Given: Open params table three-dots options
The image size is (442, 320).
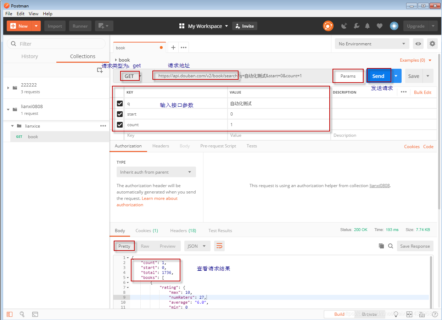Looking at the screenshot, I should [403, 92].
